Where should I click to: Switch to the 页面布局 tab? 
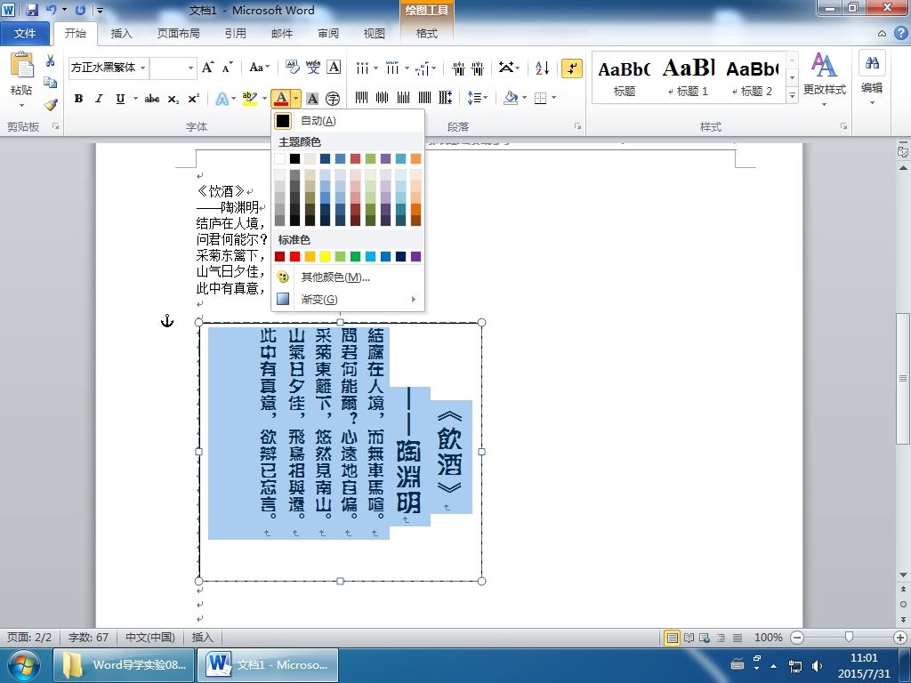(x=178, y=34)
